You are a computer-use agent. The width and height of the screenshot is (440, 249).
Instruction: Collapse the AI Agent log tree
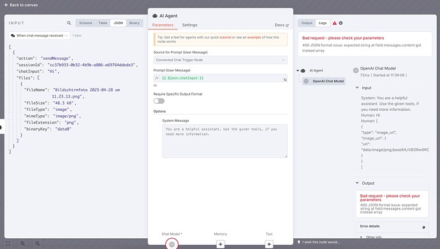point(298,71)
